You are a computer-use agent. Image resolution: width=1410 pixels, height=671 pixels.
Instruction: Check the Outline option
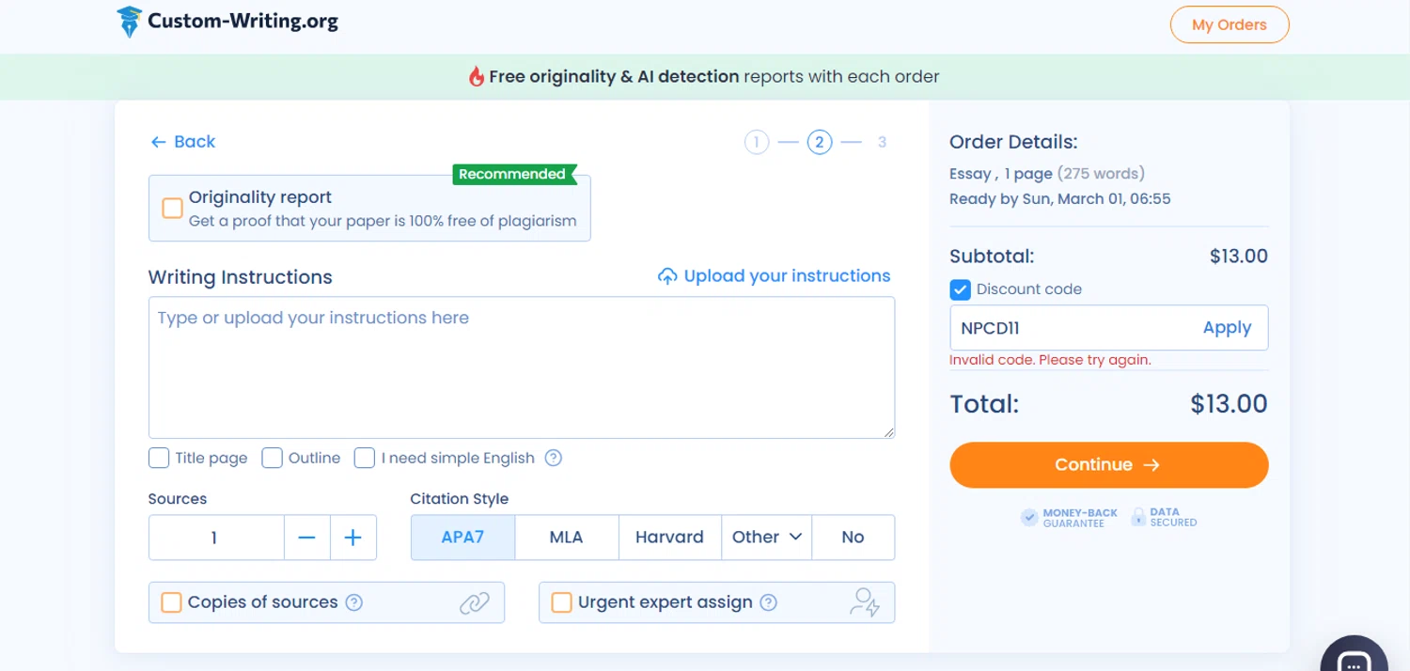click(x=272, y=458)
